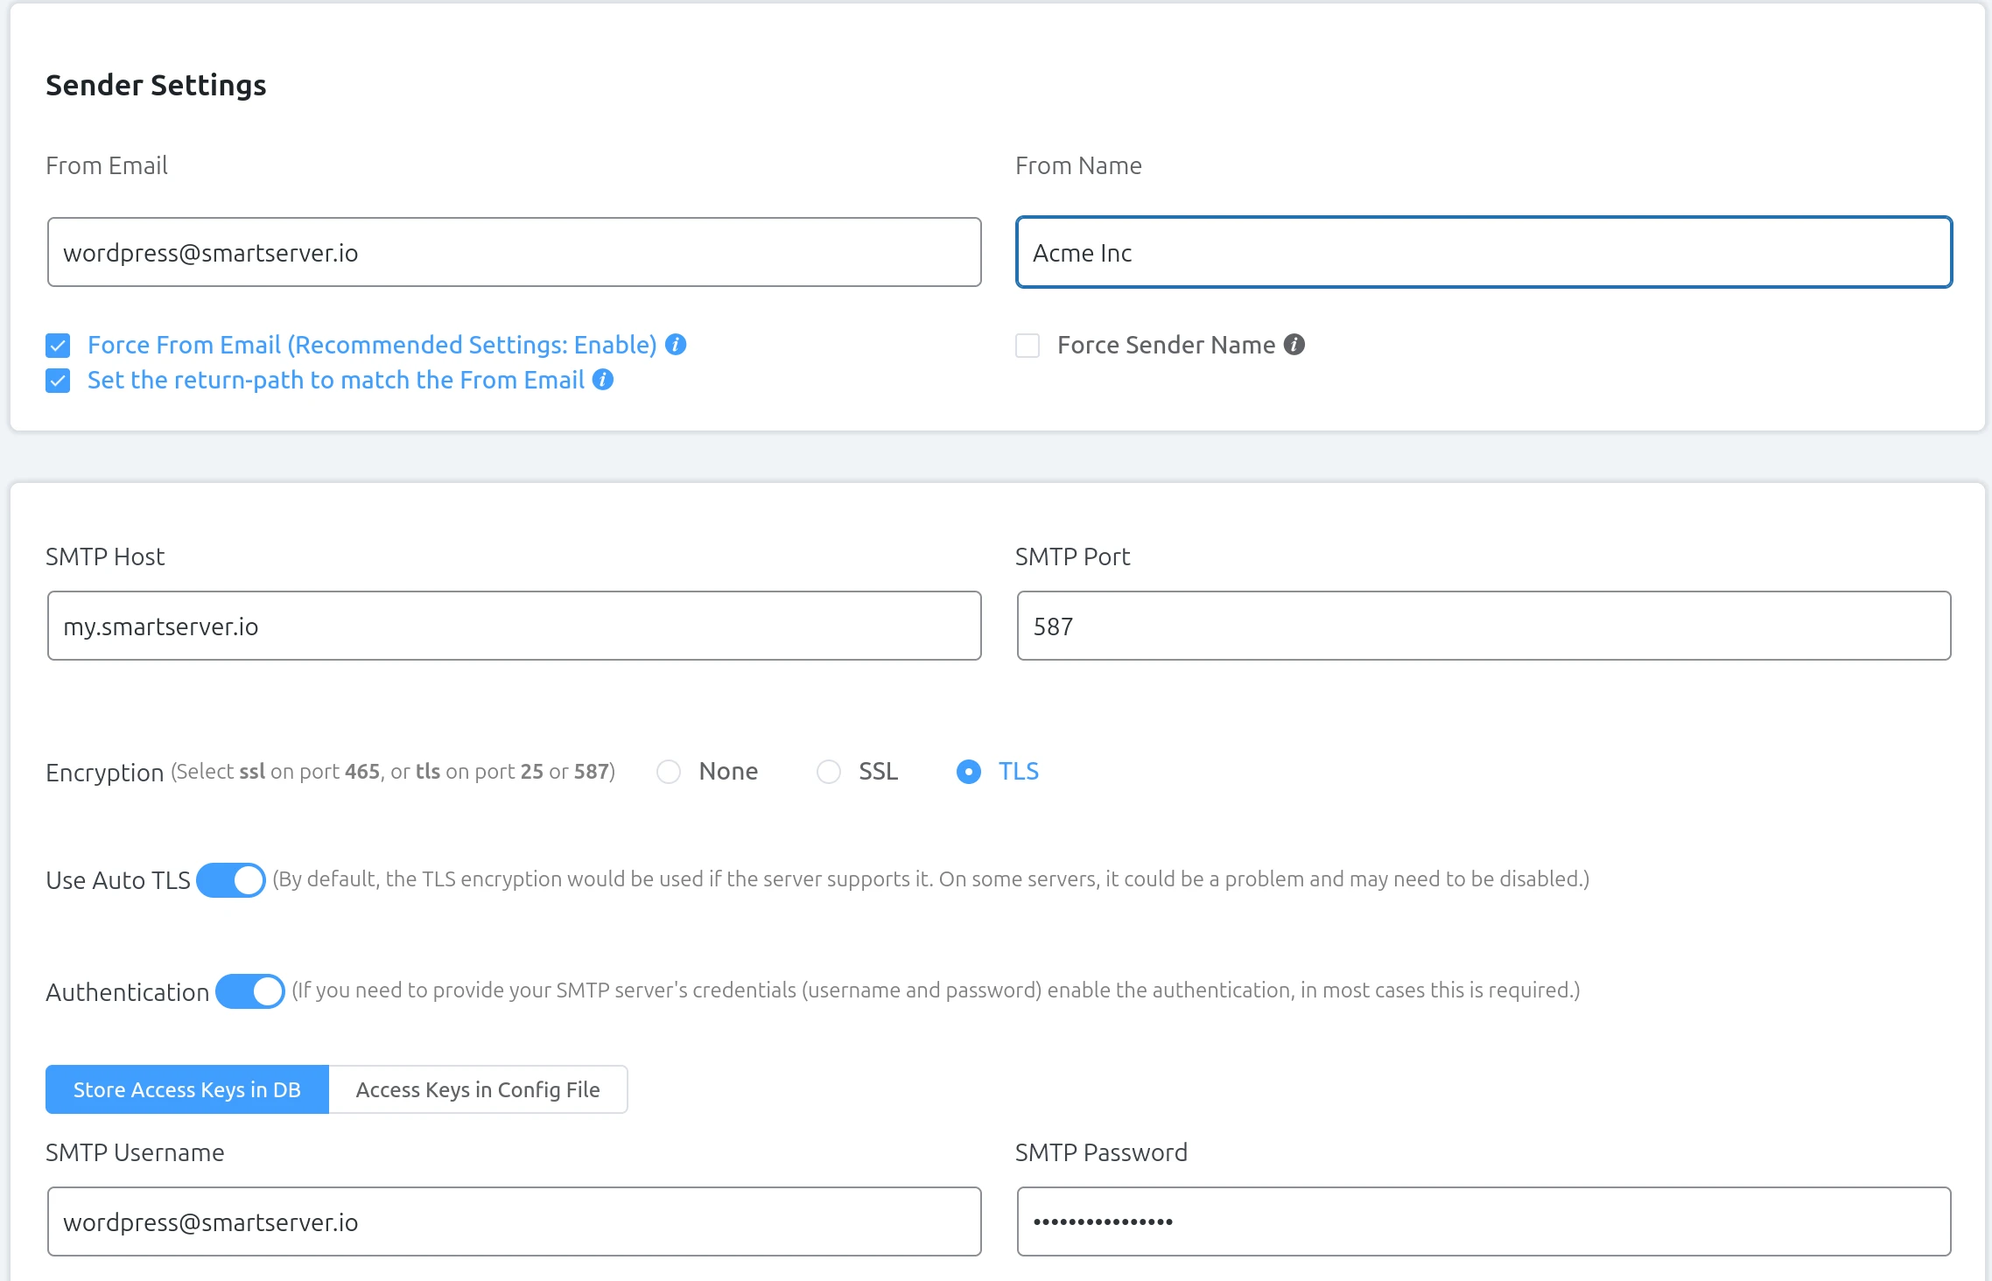
Task: Select the TLS encryption option
Action: 968,772
